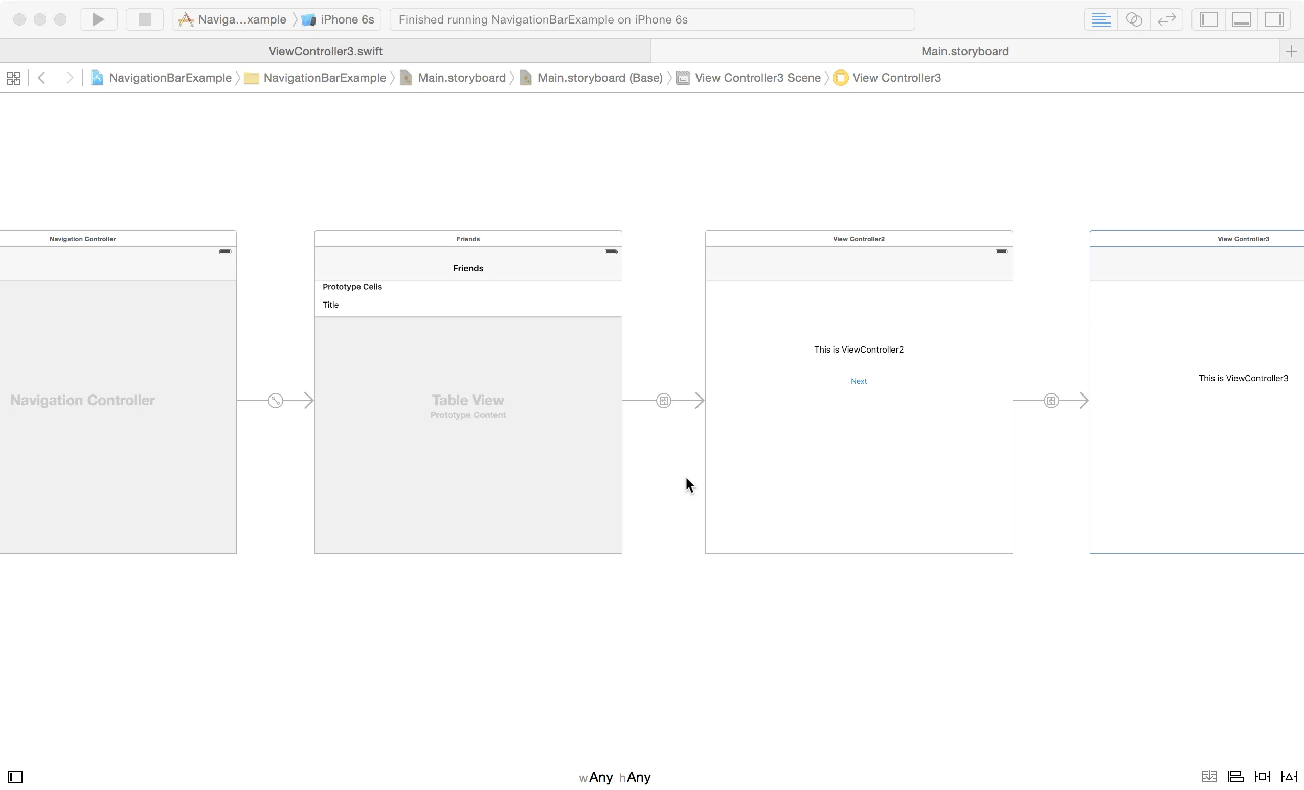Show the document outline
The image size is (1304, 790).
point(15,777)
